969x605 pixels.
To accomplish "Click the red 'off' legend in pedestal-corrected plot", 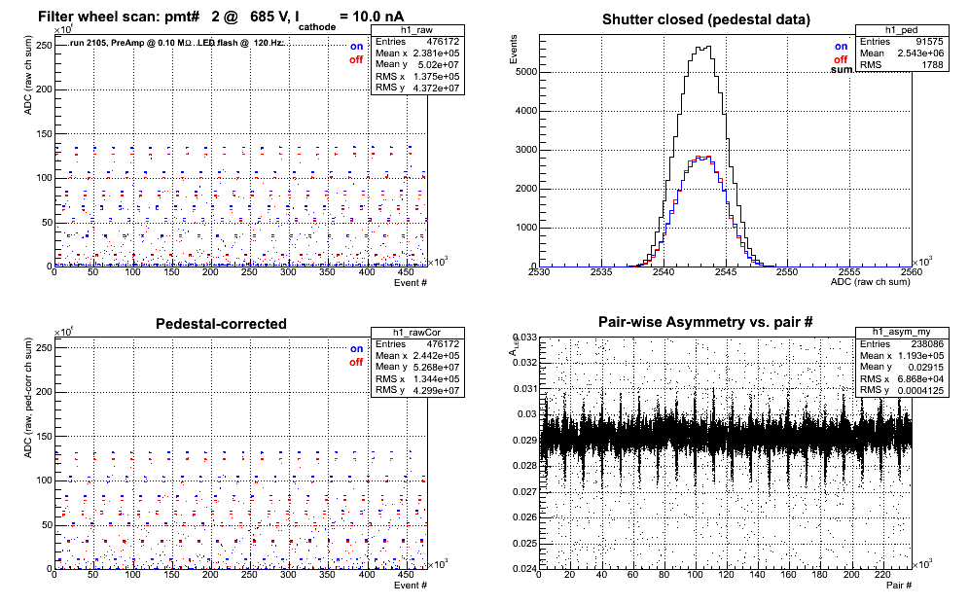I will tap(356, 362).
